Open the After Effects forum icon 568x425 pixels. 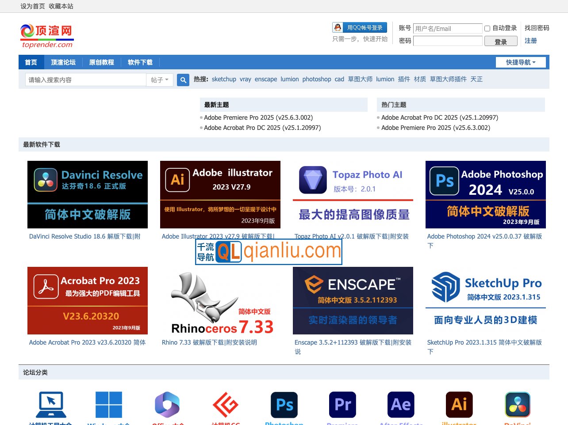click(x=401, y=405)
